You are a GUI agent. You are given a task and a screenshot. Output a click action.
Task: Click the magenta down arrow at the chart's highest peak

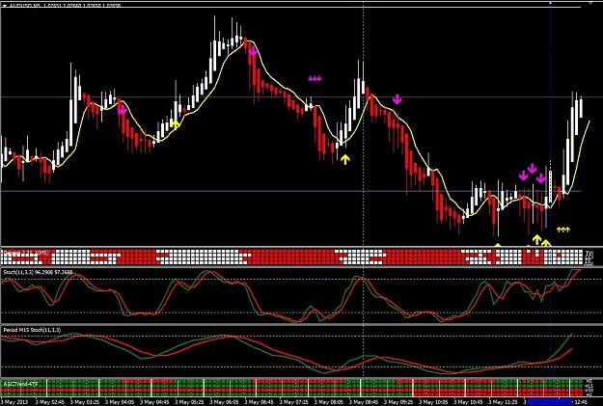(253, 50)
